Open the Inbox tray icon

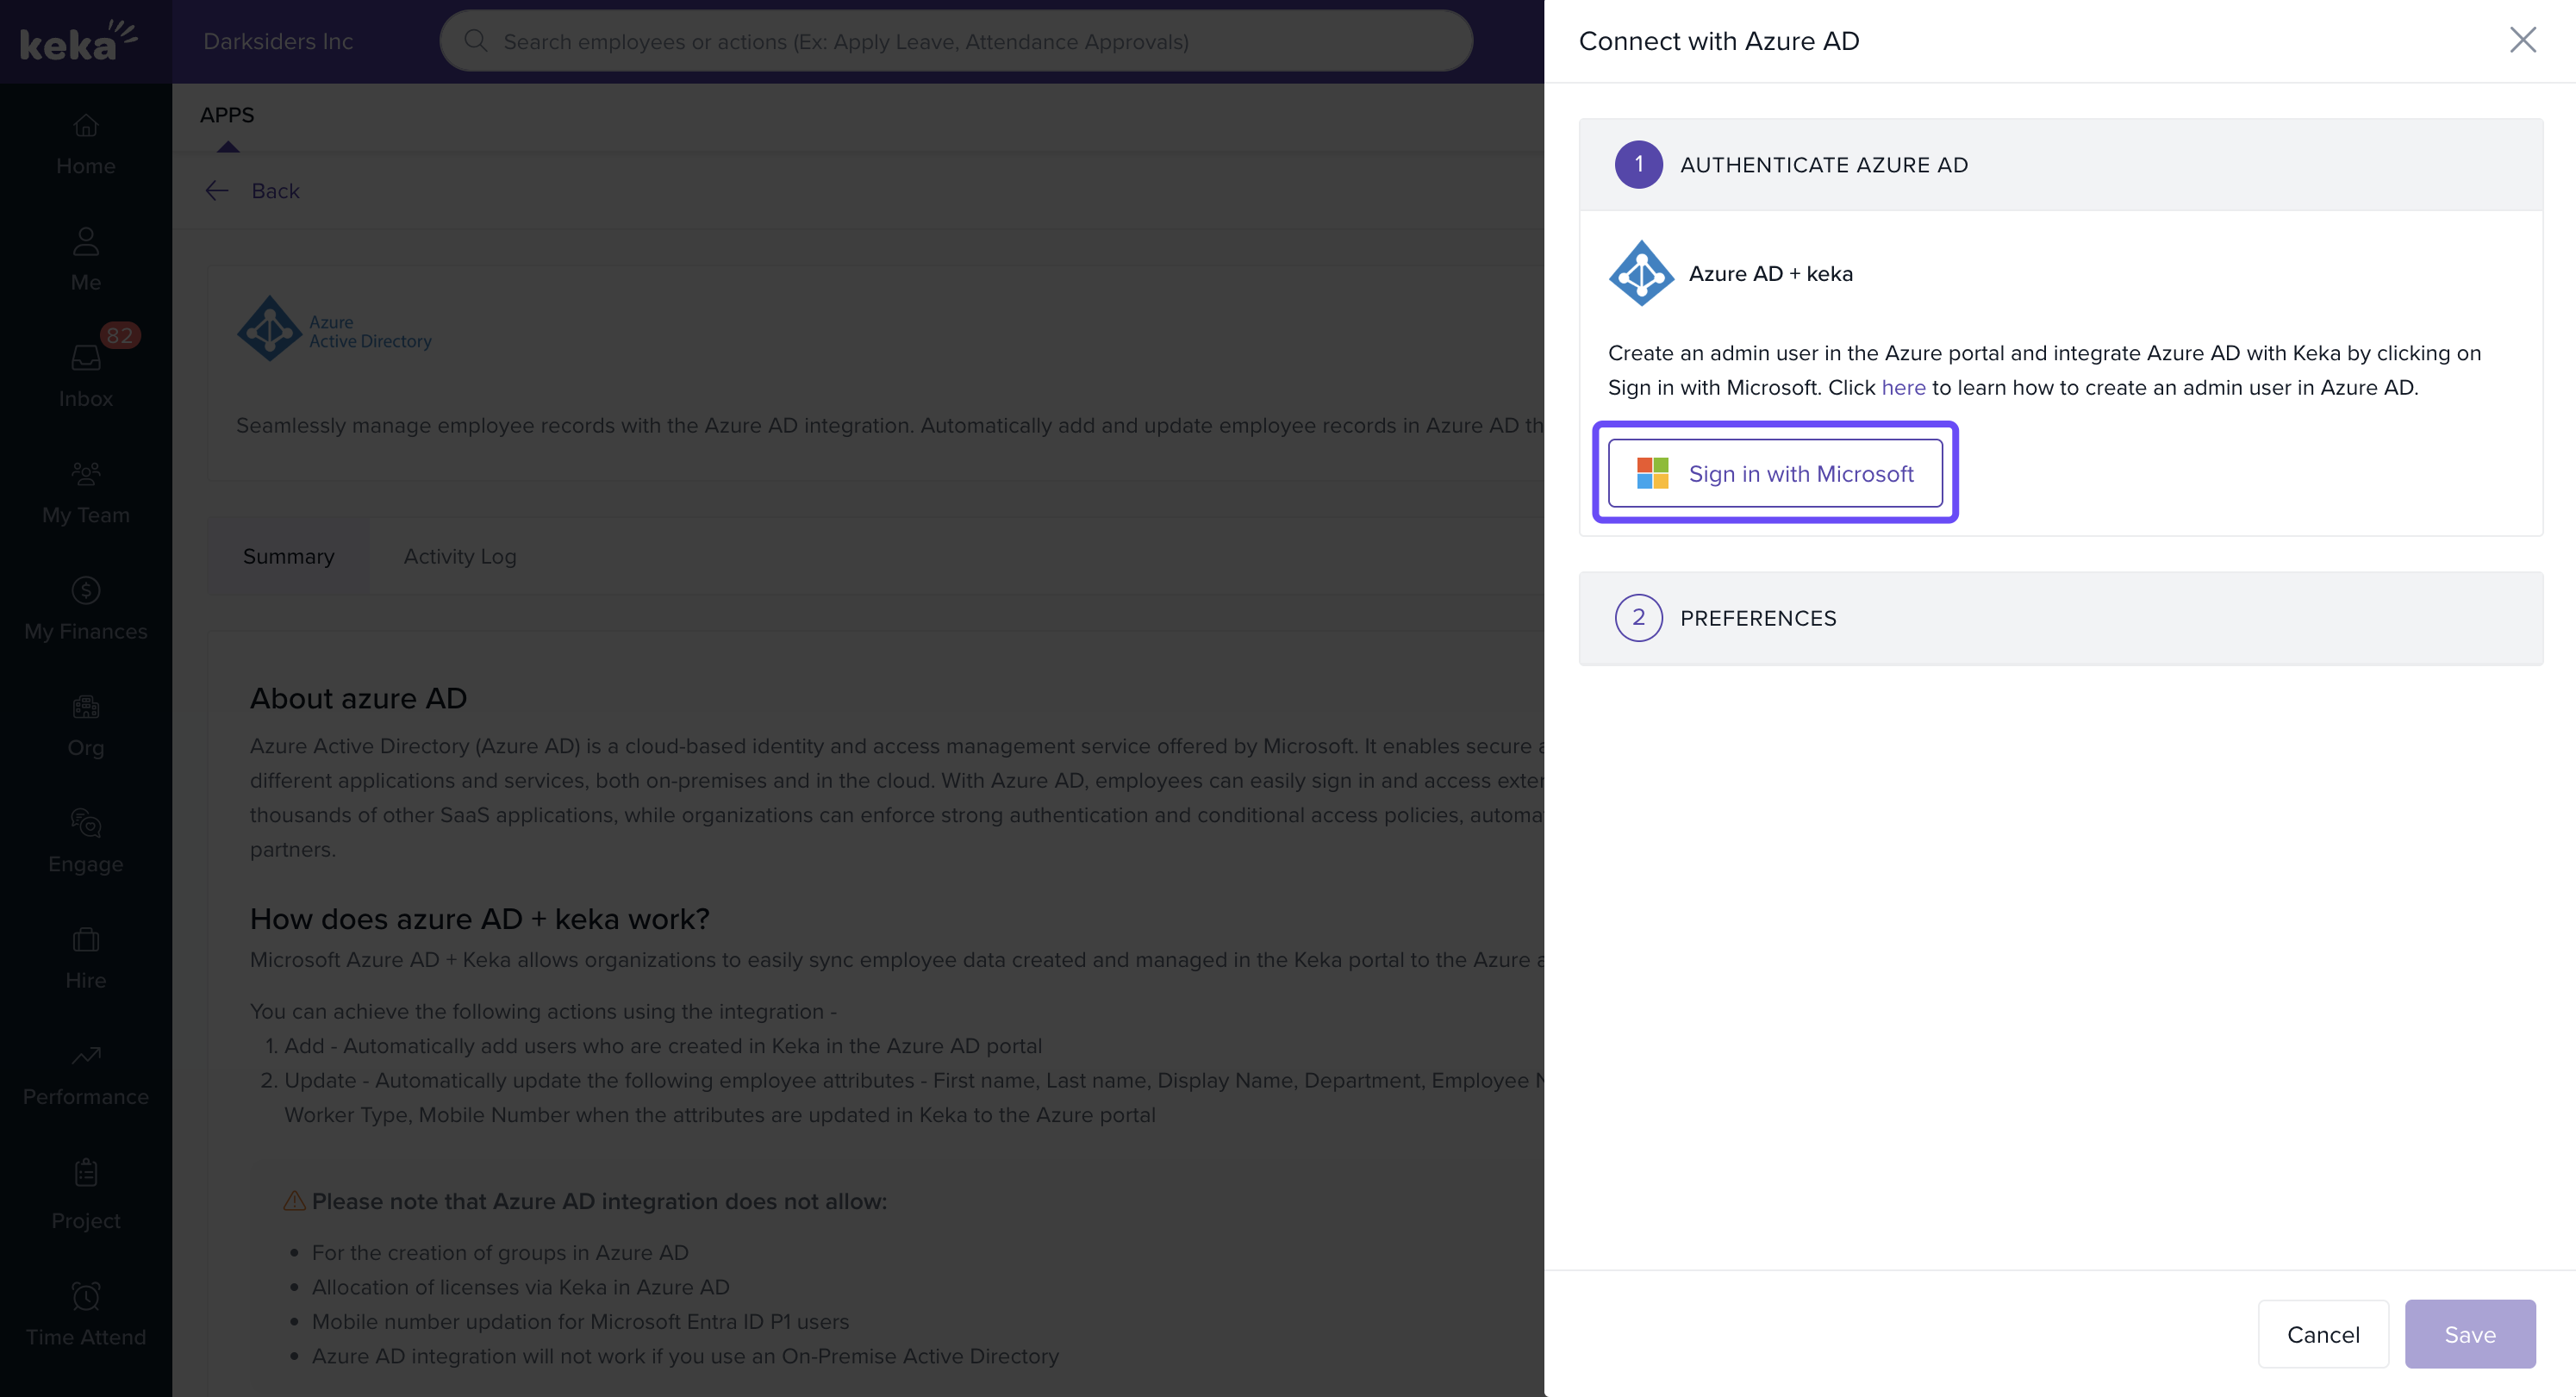[86, 358]
